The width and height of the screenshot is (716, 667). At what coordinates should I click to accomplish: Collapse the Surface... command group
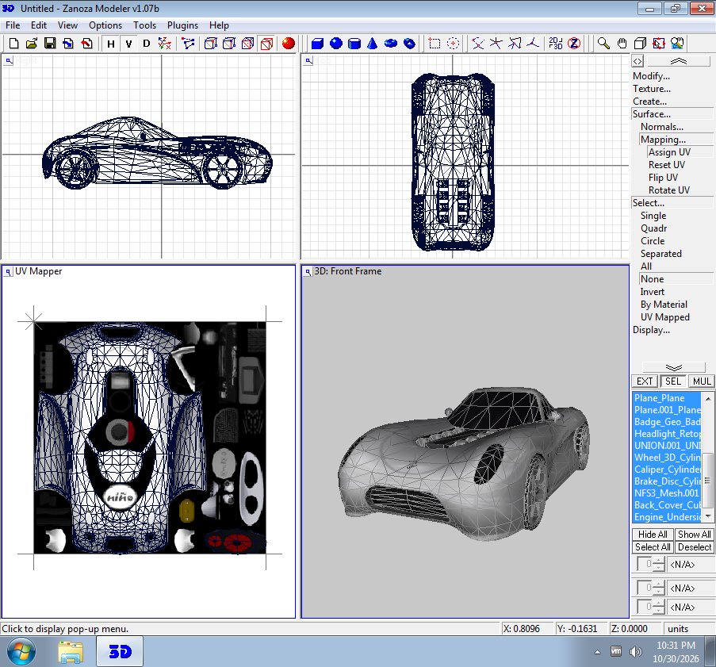(x=652, y=113)
